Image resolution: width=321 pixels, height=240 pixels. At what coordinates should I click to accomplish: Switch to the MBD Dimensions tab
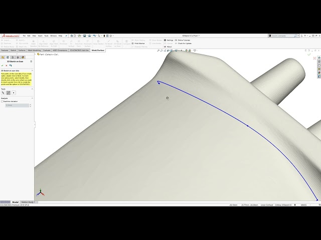(x=60, y=50)
